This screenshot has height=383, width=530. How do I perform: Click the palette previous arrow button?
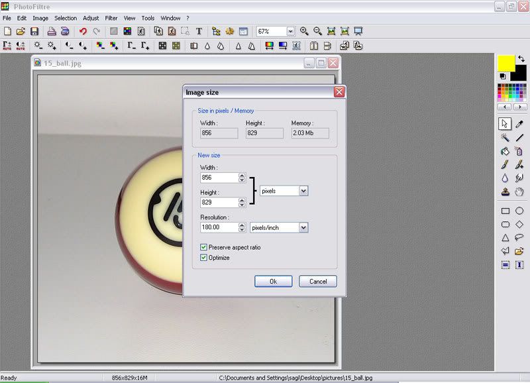[x=505, y=107]
